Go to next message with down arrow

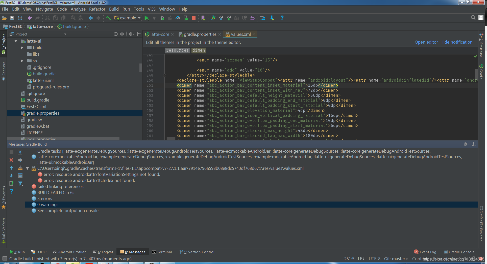tap(11, 176)
